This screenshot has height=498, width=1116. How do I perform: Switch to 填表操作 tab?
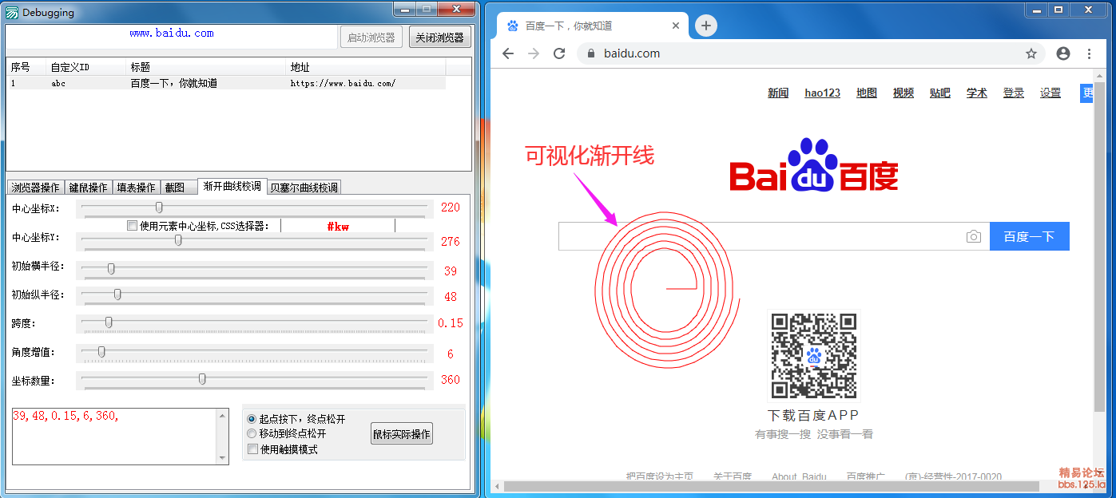point(136,188)
